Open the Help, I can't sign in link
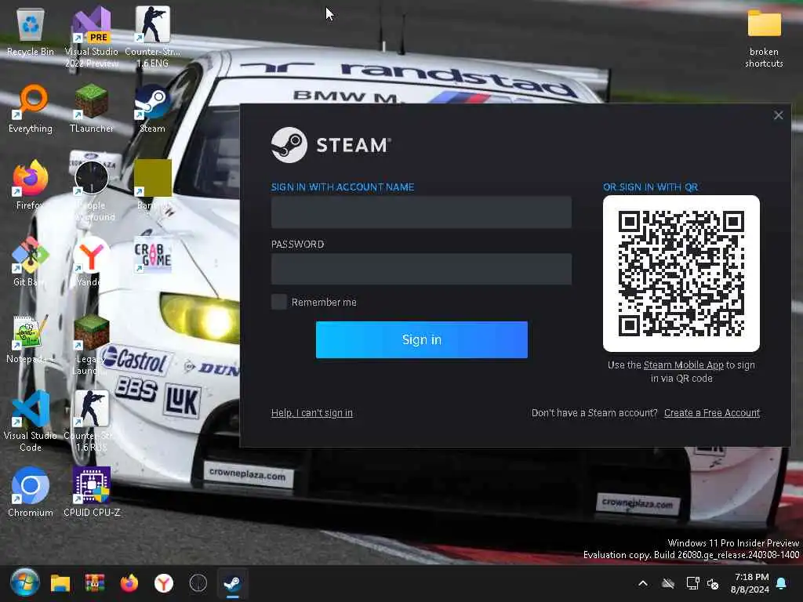 312,412
